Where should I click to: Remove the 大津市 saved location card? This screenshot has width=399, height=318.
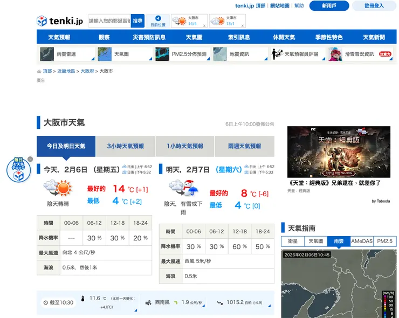click(242, 26)
